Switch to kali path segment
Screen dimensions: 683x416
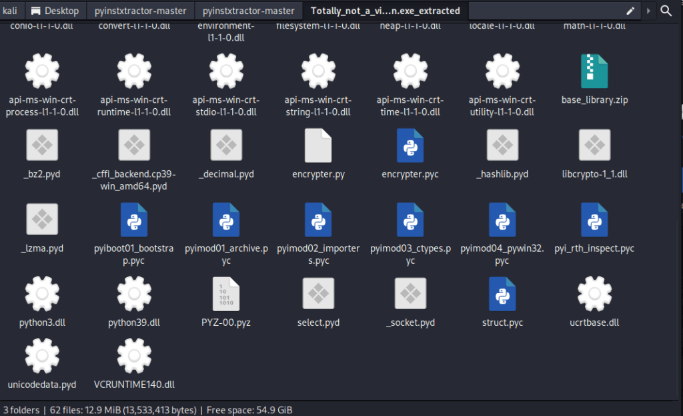click(11, 11)
